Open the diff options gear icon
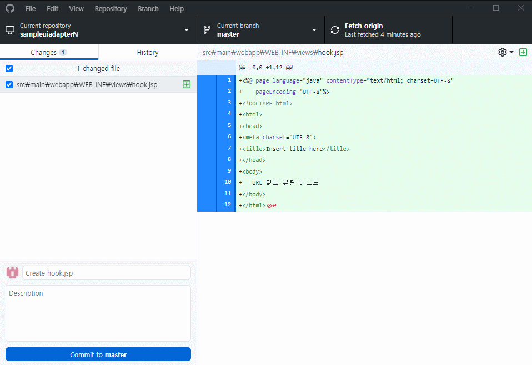This screenshot has width=532, height=365. click(501, 52)
